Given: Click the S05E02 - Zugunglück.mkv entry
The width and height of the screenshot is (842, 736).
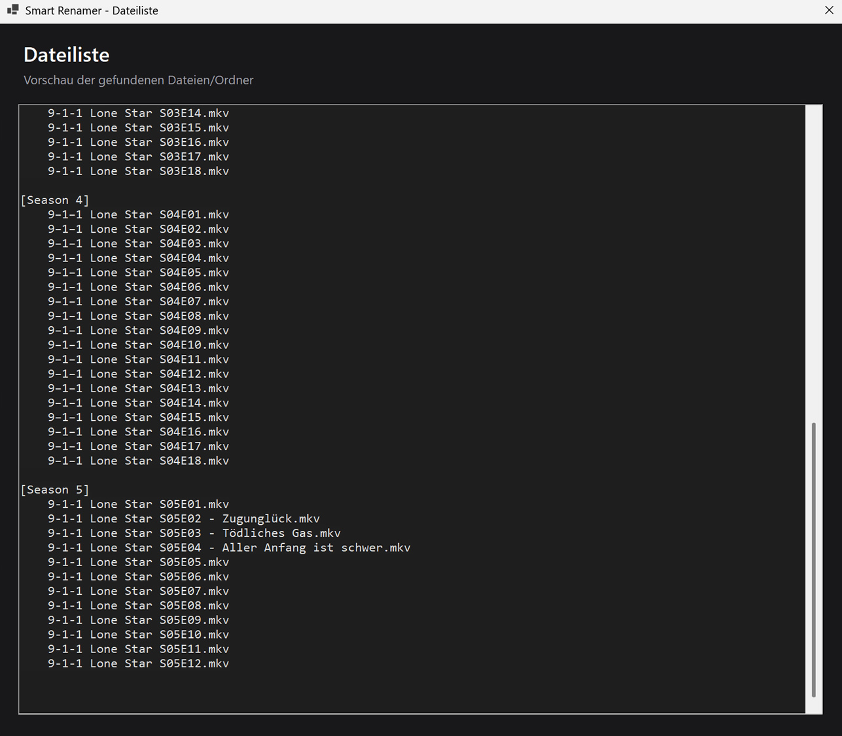Looking at the screenshot, I should click(183, 519).
